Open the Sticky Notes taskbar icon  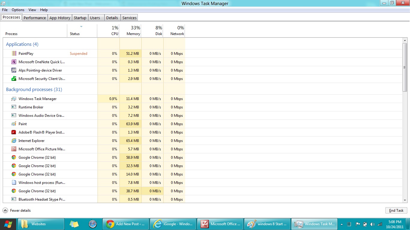(x=74, y=224)
